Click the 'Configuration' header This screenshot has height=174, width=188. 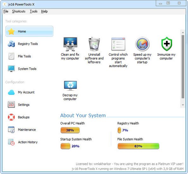point(15,82)
